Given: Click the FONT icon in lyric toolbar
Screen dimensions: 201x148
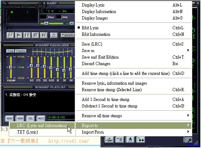Looking at the screenshot, I should coord(110,140).
